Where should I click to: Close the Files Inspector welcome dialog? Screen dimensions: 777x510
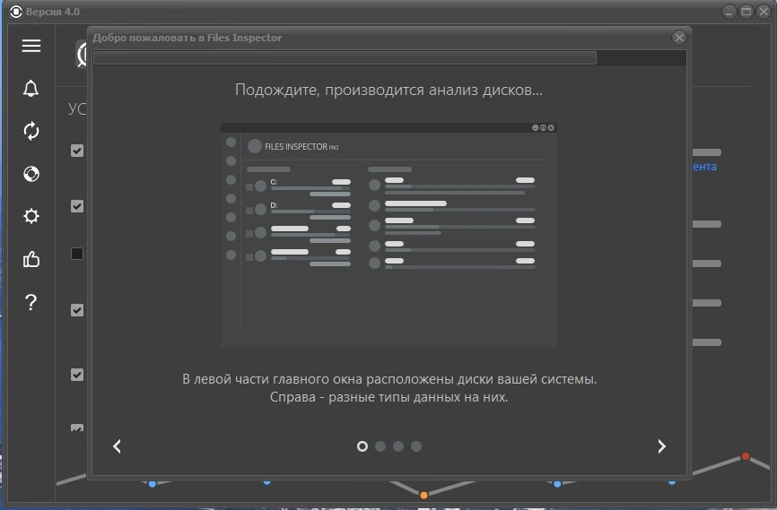coord(679,38)
